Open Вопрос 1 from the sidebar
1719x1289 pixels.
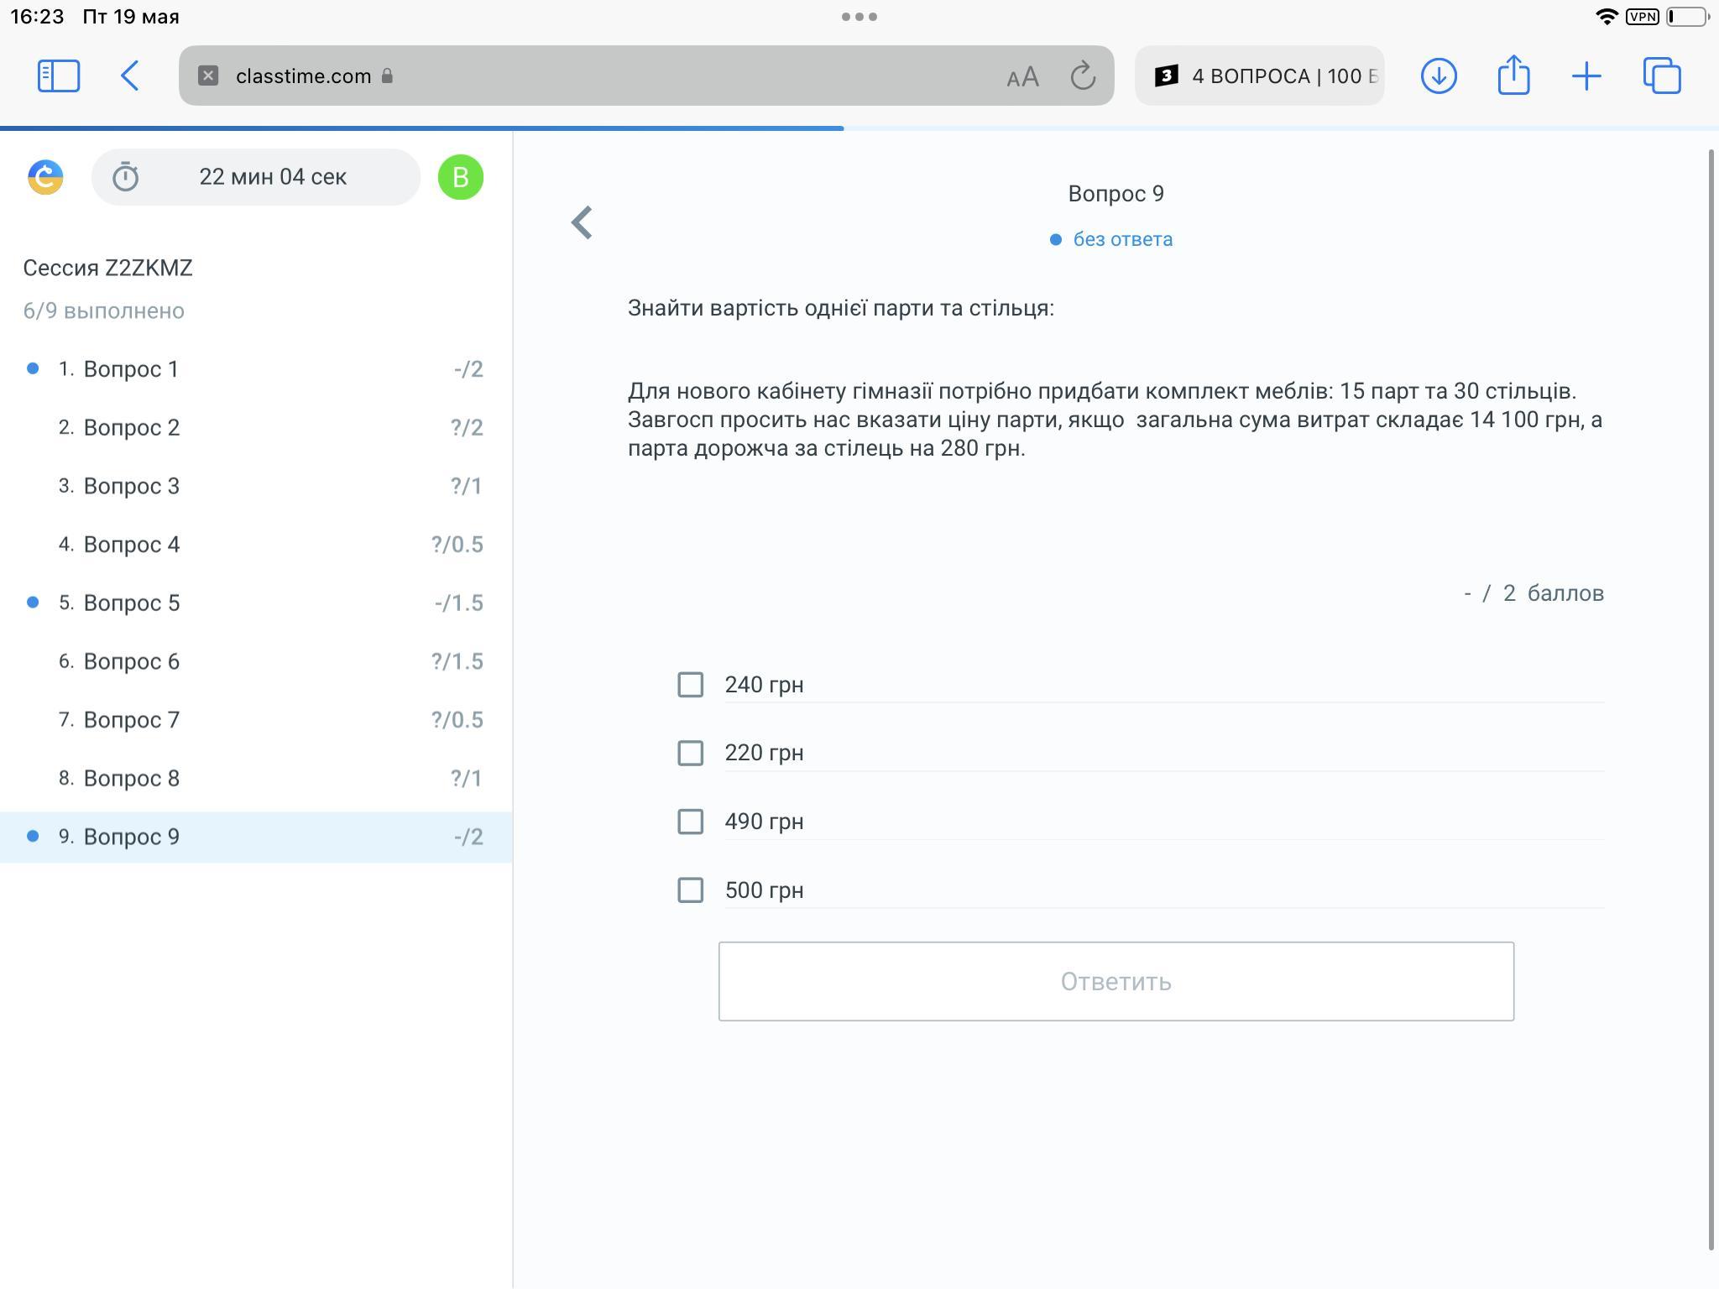click(x=131, y=369)
